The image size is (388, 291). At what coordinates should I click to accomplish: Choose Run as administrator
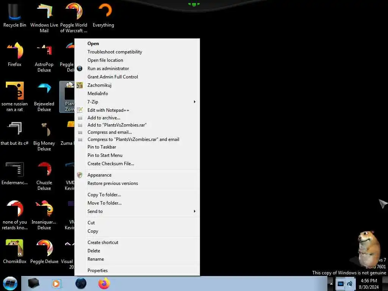point(137,69)
